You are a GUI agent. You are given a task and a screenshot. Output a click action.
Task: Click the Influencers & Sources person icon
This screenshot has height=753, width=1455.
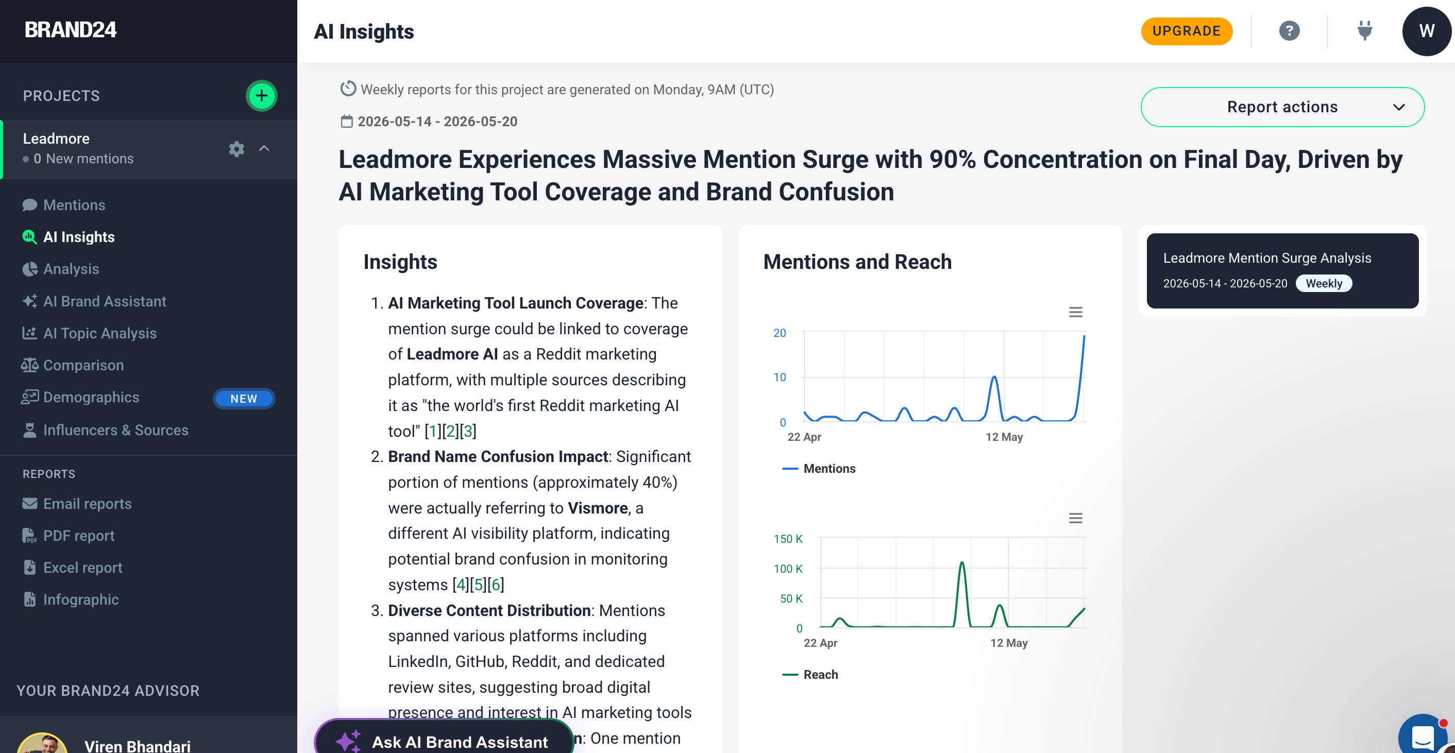pyautogui.click(x=29, y=430)
